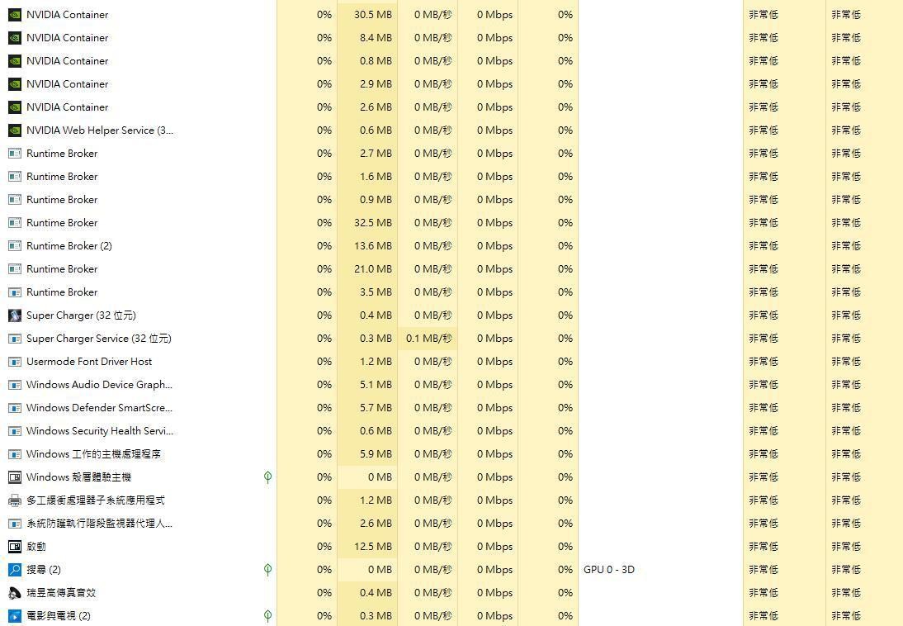Click the printer icon for 多工緩衝處理器子系統應用程式

pyautogui.click(x=14, y=500)
